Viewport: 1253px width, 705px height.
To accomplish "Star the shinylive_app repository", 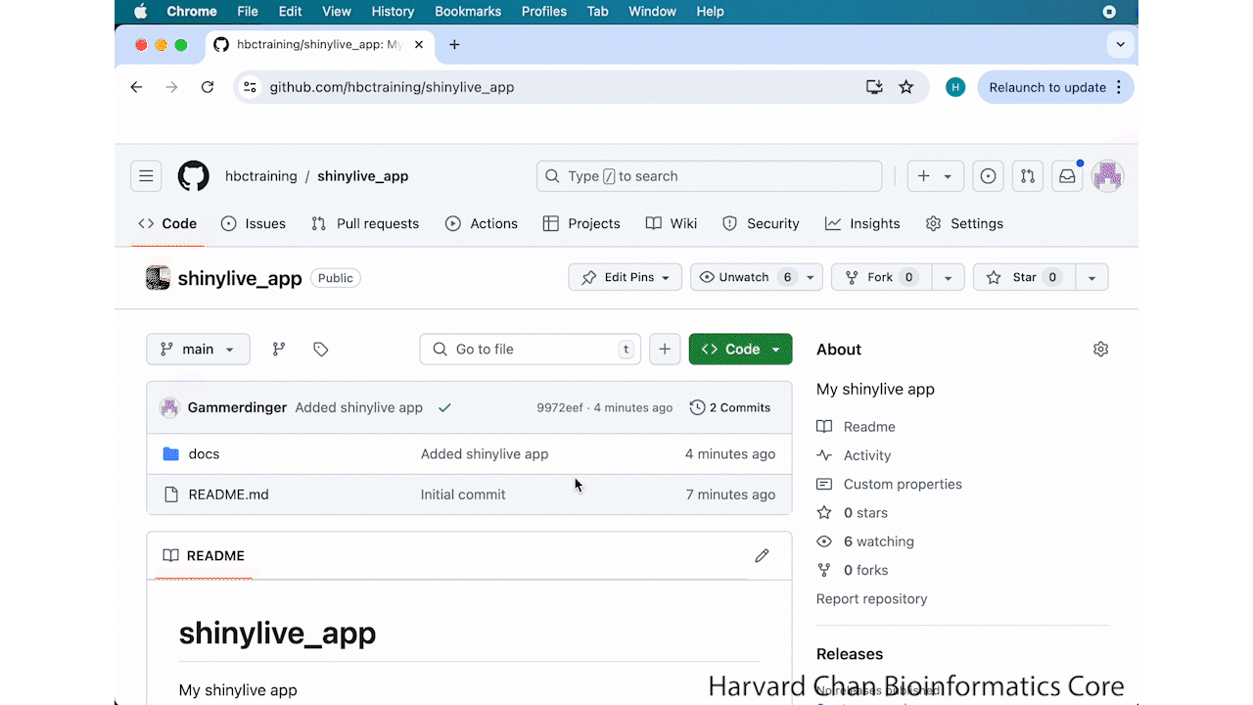I will 1024,277.
